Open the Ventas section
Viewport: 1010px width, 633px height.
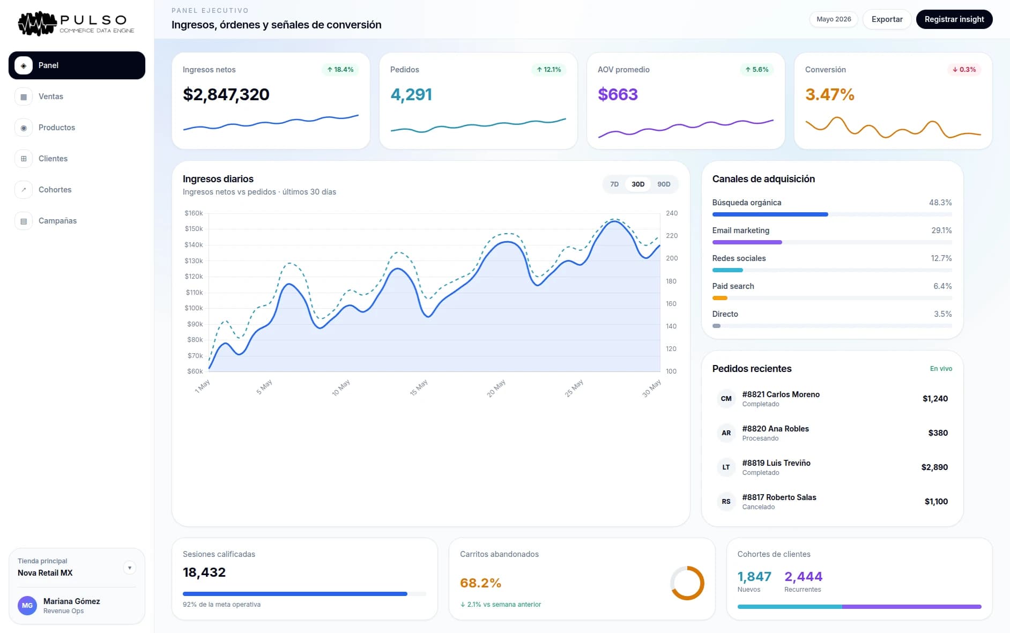pyautogui.click(x=77, y=96)
